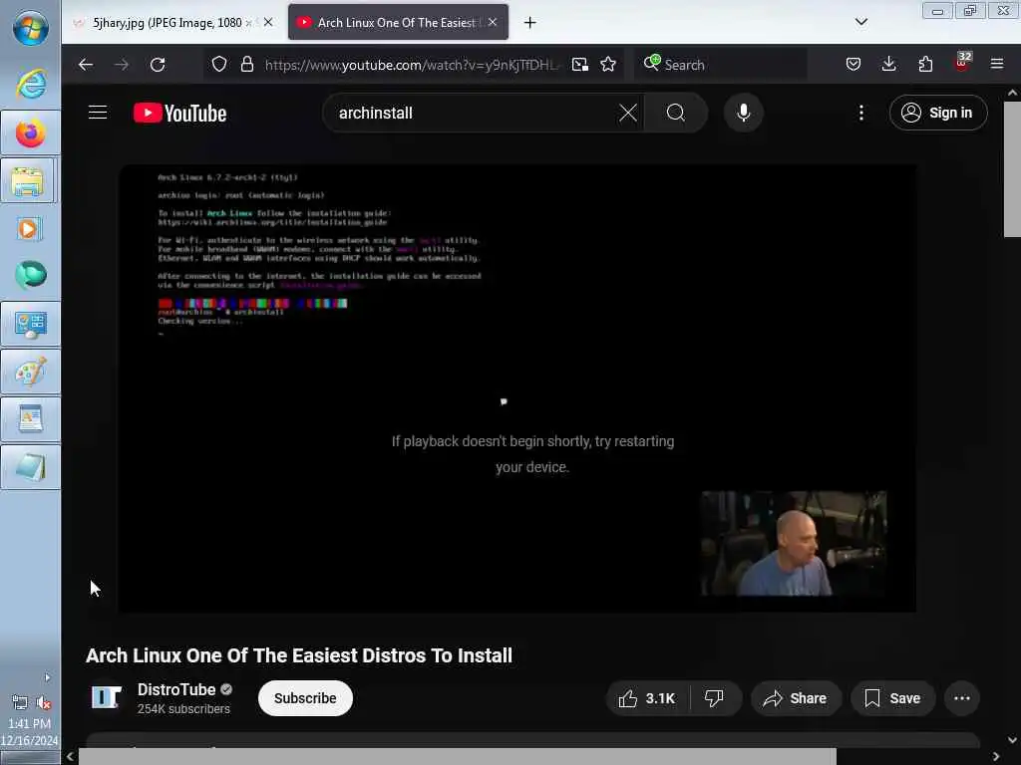Screen dimensions: 1021x765
Task: Clear the archinstall search text
Action: (x=628, y=113)
